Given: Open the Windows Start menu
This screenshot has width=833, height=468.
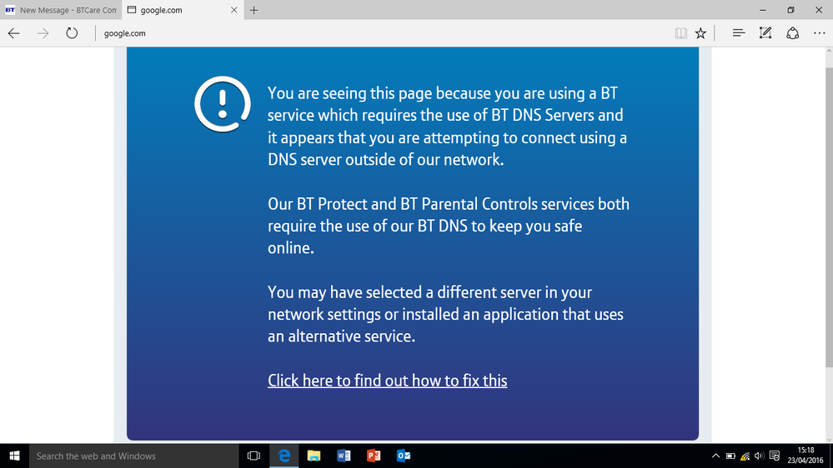Looking at the screenshot, I should pos(14,456).
